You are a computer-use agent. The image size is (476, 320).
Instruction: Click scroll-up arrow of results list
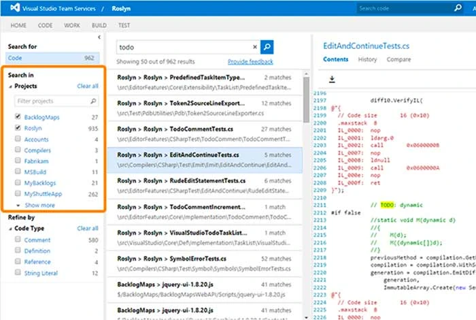307,74
